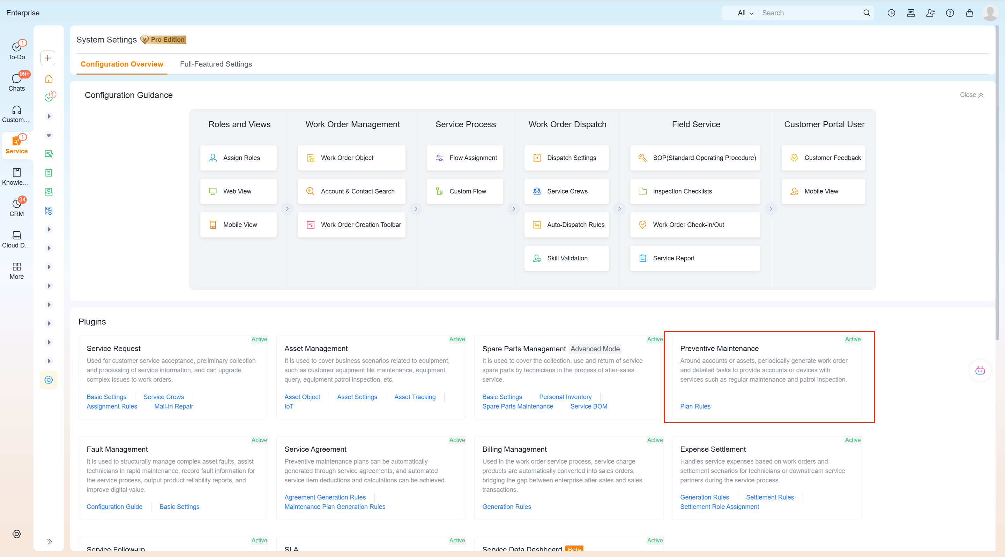
Task: Open the green task checkmark icon with the badge
Action: (x=49, y=97)
